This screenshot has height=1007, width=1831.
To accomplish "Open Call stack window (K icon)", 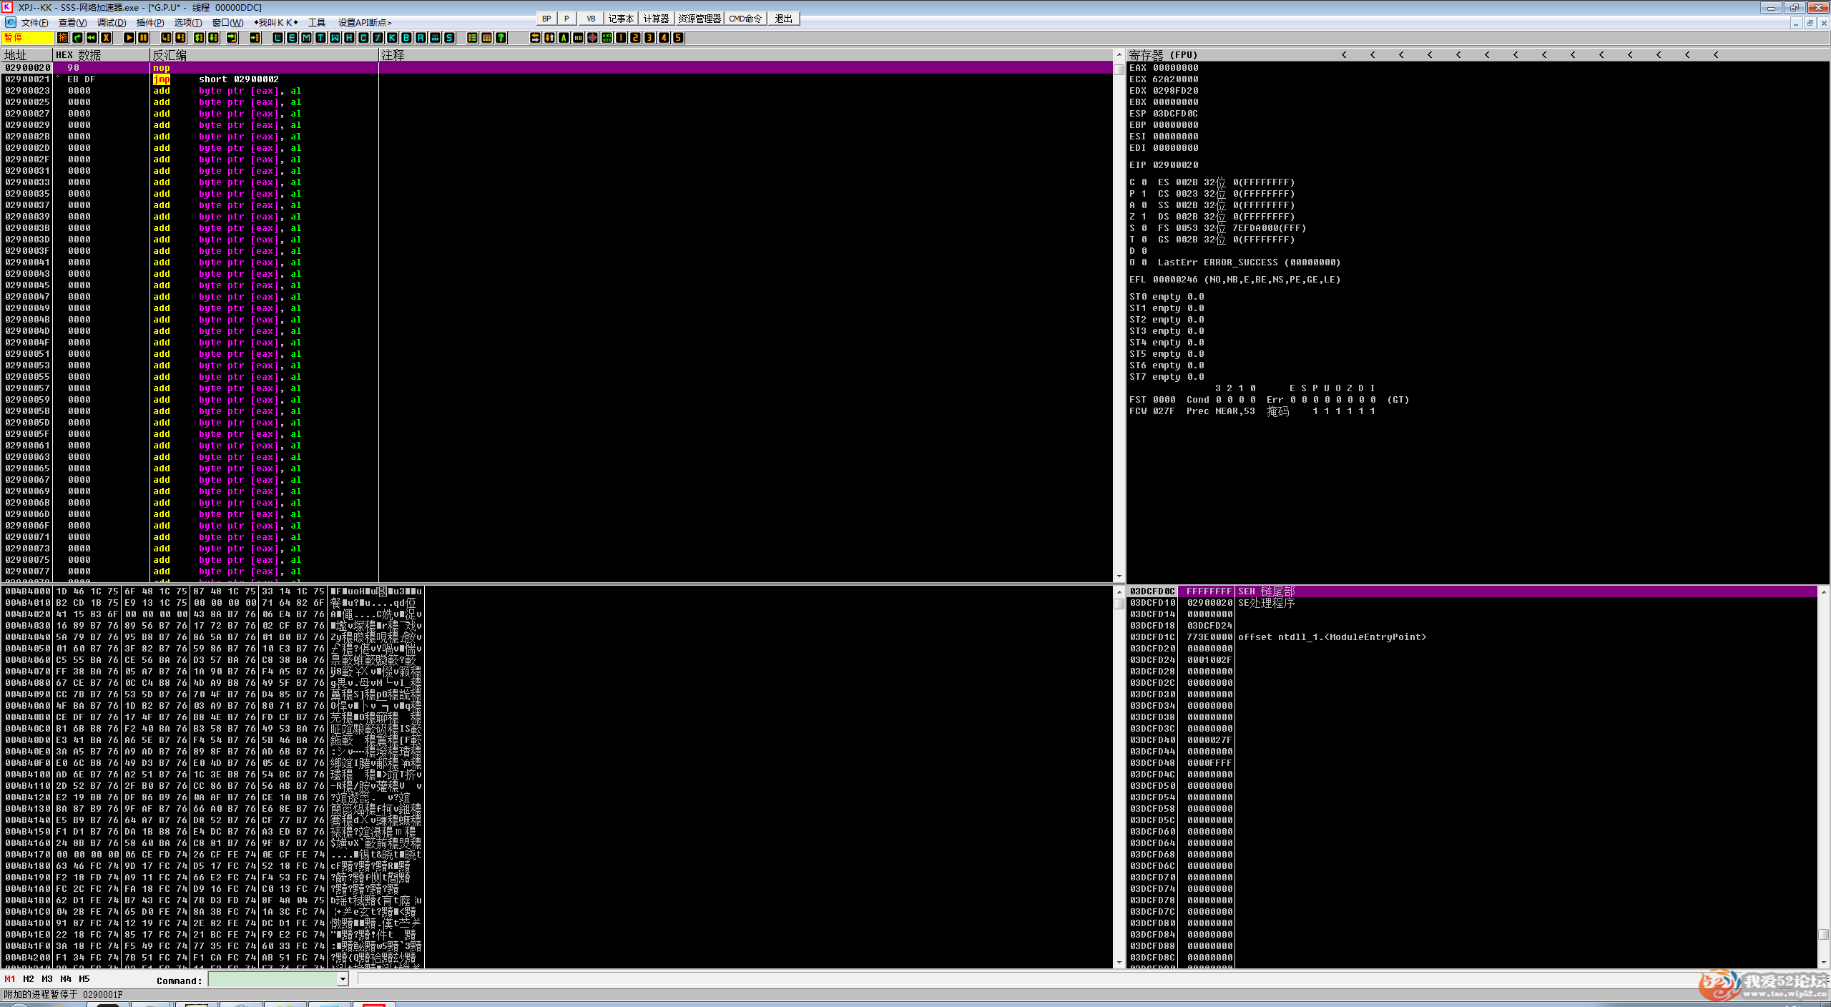I will tap(392, 37).
